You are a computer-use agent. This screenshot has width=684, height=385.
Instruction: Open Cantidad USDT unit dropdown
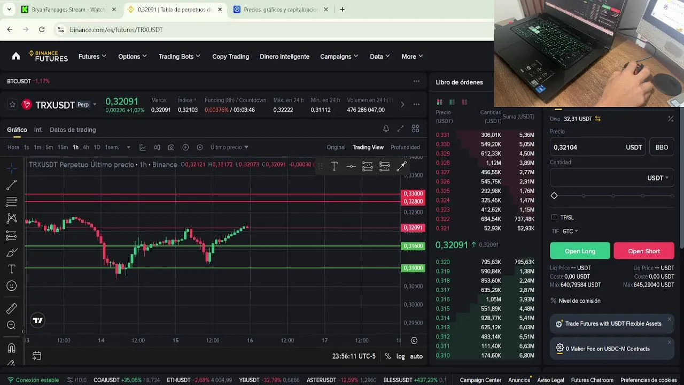click(658, 178)
